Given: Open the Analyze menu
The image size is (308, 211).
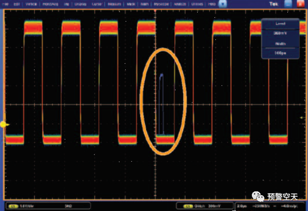Looking at the screenshot, I should [x=180, y=4].
